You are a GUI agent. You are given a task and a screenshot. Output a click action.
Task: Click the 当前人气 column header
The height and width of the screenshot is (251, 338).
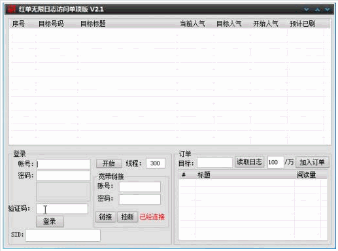pos(192,24)
